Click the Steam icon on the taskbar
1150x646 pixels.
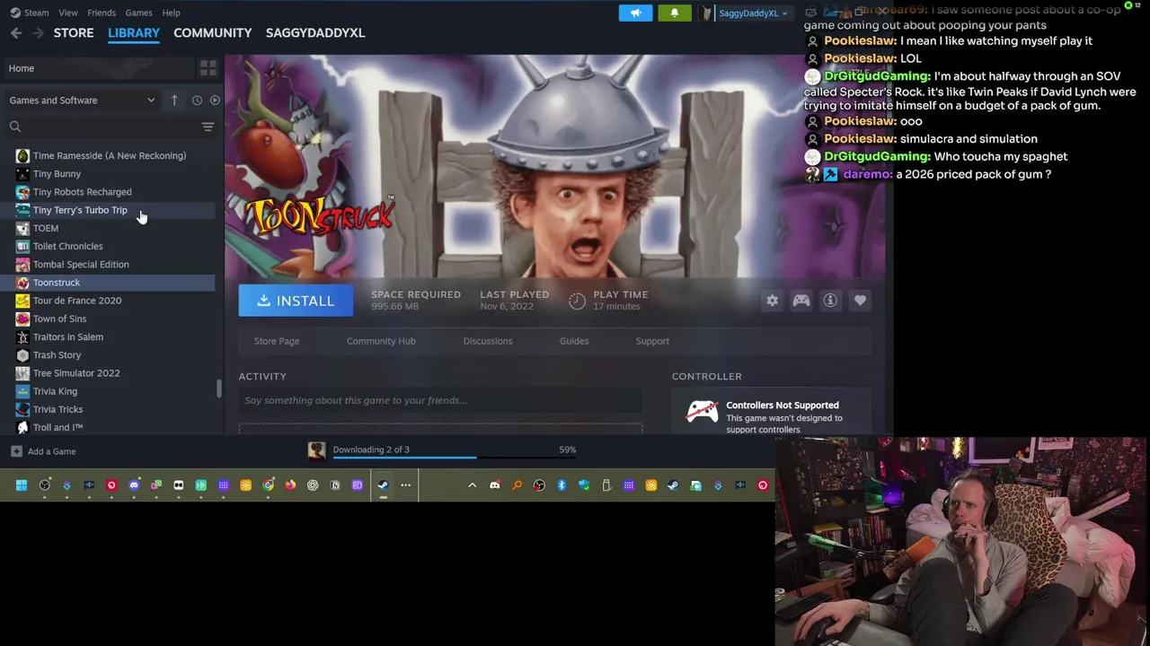point(383,485)
